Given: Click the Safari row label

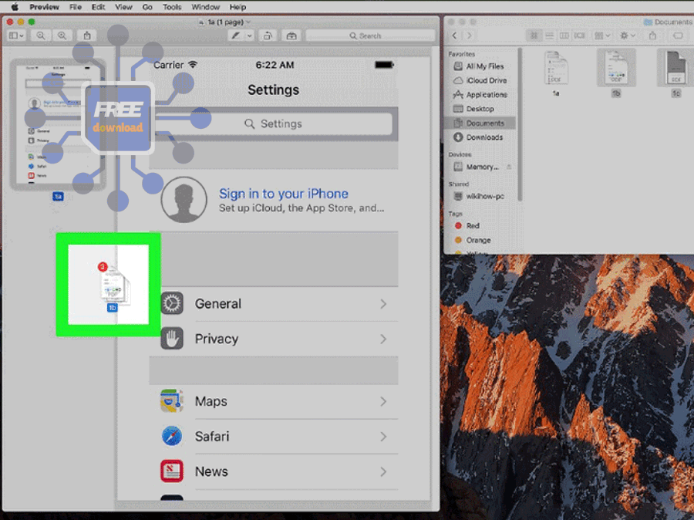Looking at the screenshot, I should point(212,436).
